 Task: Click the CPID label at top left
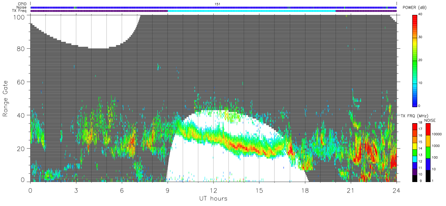[x=23, y=4]
